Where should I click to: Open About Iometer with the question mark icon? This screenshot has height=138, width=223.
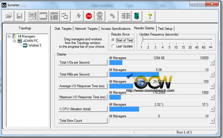point(150,16)
